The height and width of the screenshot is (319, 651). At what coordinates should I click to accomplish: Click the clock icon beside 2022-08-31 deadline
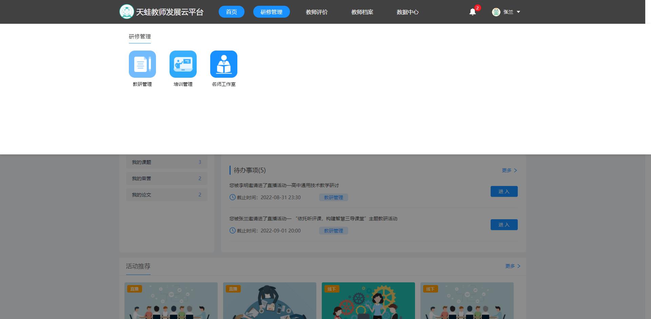(x=233, y=197)
